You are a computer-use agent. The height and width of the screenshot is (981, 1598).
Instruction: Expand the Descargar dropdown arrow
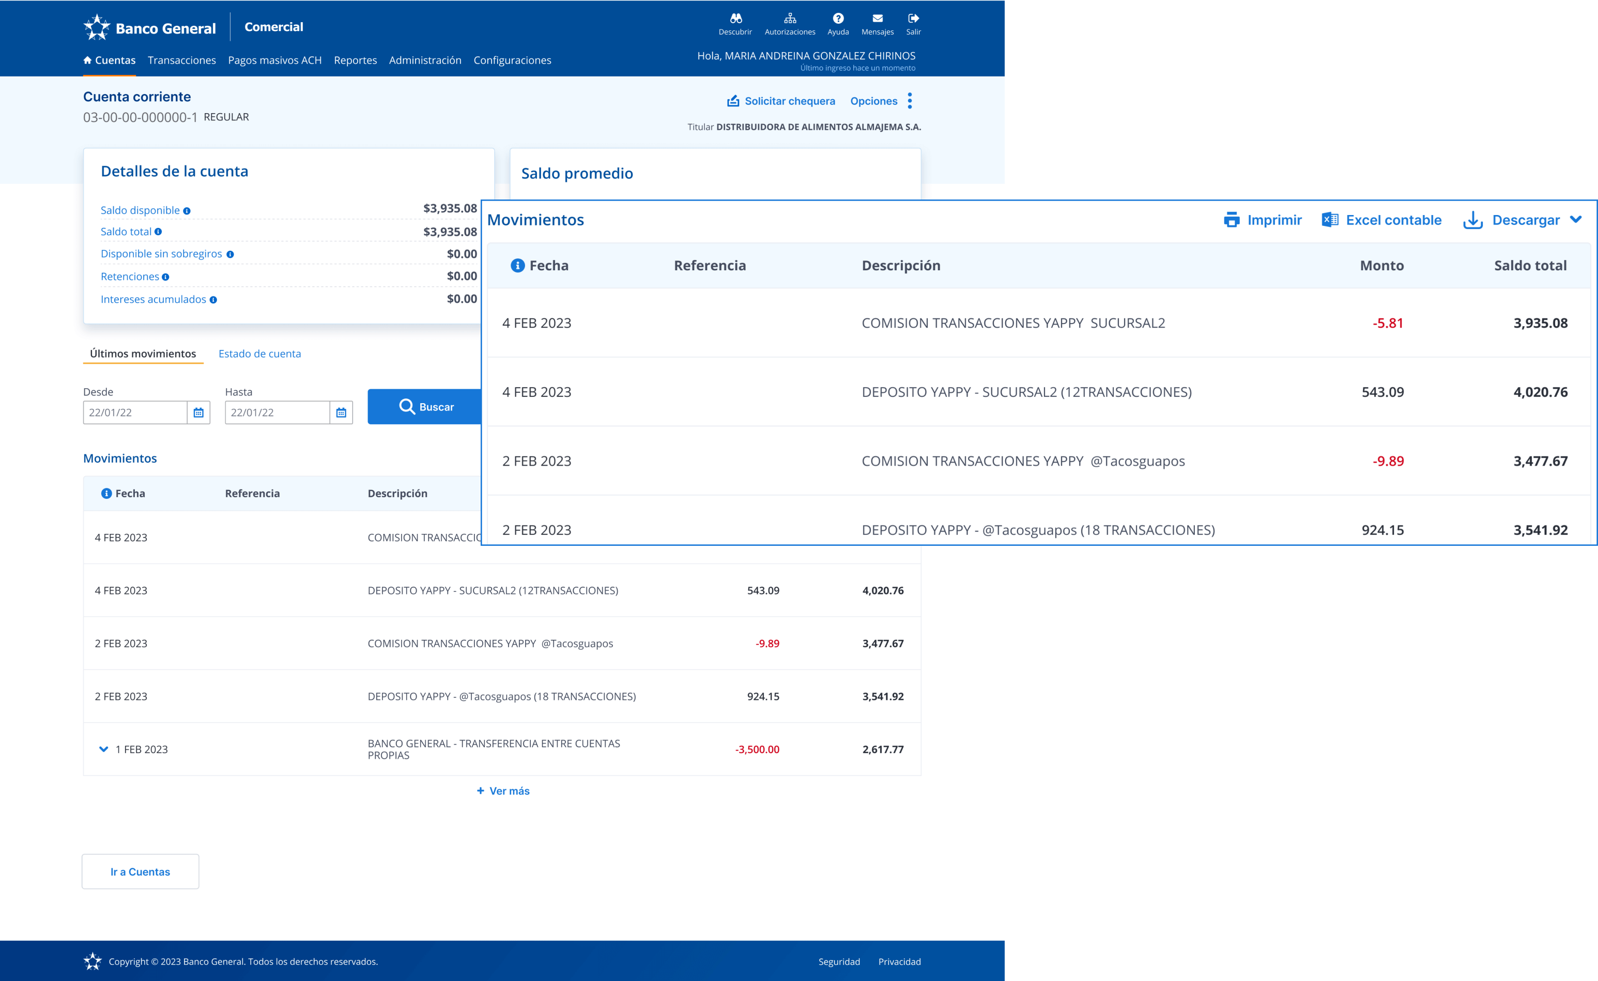(1575, 220)
